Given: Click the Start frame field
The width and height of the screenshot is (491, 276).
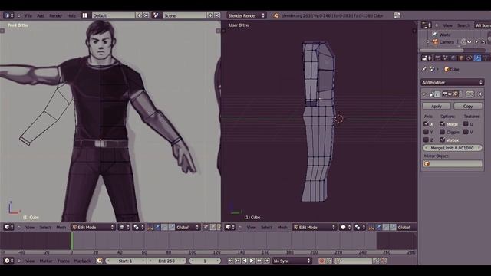Looking at the screenshot, I should pos(126,261).
